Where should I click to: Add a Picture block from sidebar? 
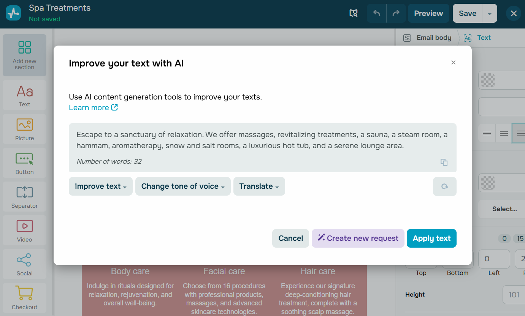[25, 129]
